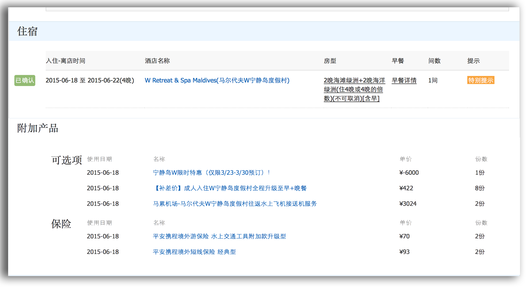Click the green 已确认 status badge
Image resolution: width=530 pixels, height=289 pixels.
pos(25,80)
